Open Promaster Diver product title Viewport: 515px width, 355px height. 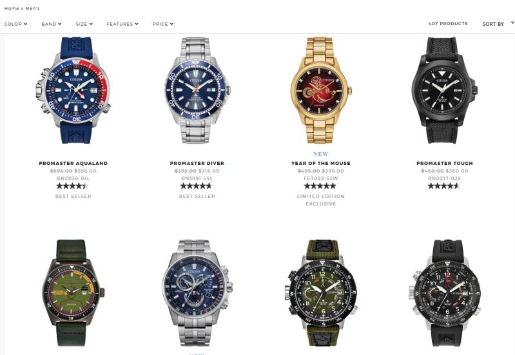197,163
